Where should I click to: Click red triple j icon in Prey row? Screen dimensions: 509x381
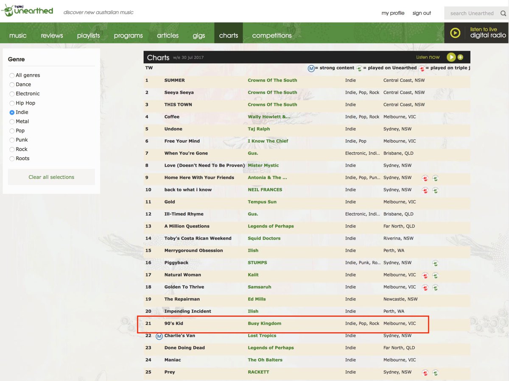(425, 373)
